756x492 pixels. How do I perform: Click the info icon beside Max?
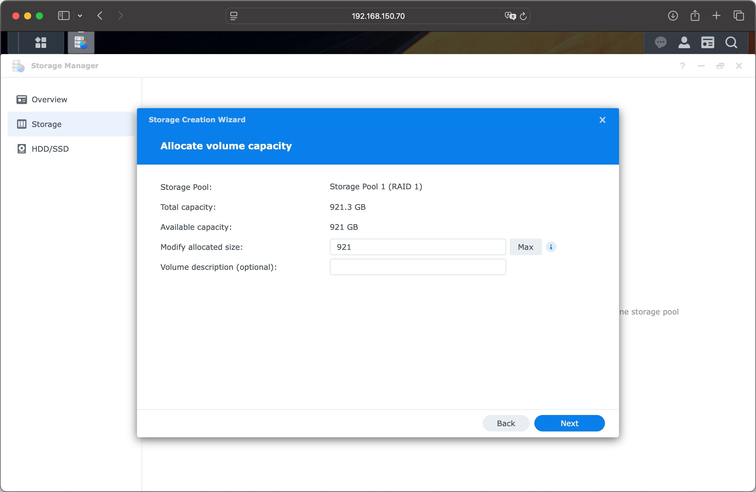pyautogui.click(x=551, y=247)
